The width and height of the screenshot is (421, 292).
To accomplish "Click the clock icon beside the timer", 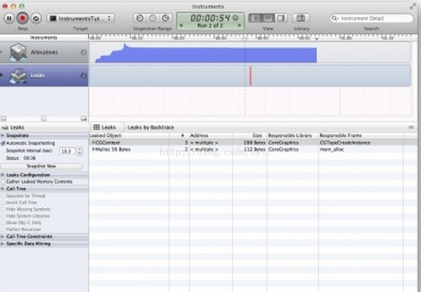I will pyautogui.click(x=235, y=18).
